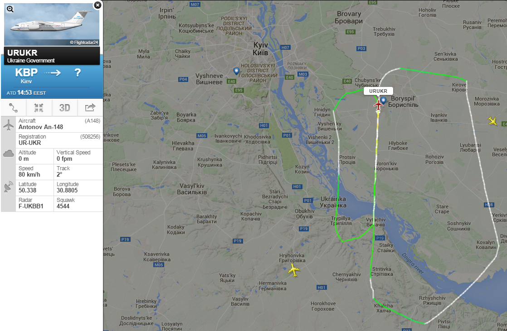Open the An-148 aircraft photo thumbnail

point(52,24)
